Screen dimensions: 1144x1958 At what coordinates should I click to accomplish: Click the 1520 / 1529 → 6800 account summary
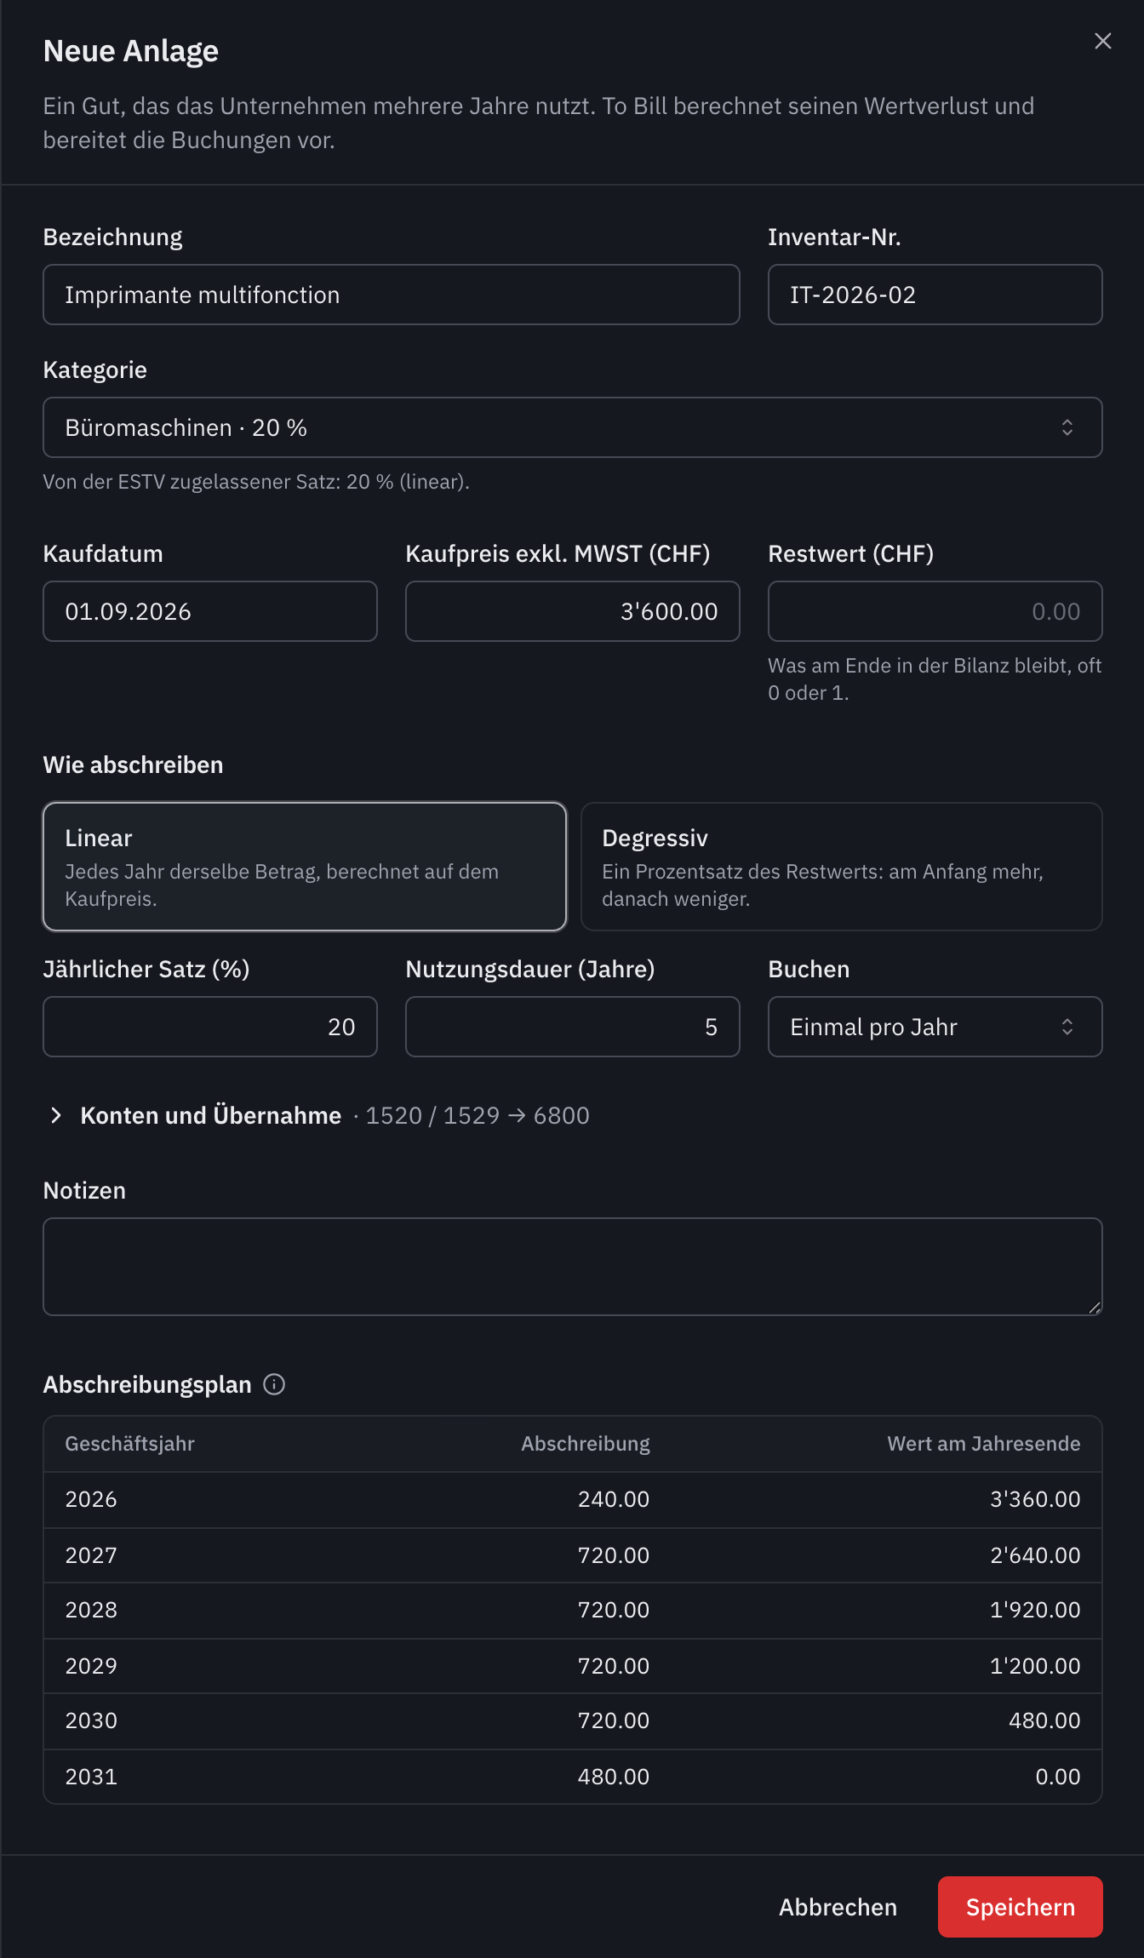pyautogui.click(x=478, y=1115)
